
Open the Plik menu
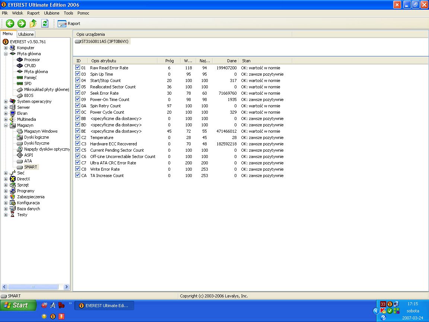pyautogui.click(x=5, y=13)
